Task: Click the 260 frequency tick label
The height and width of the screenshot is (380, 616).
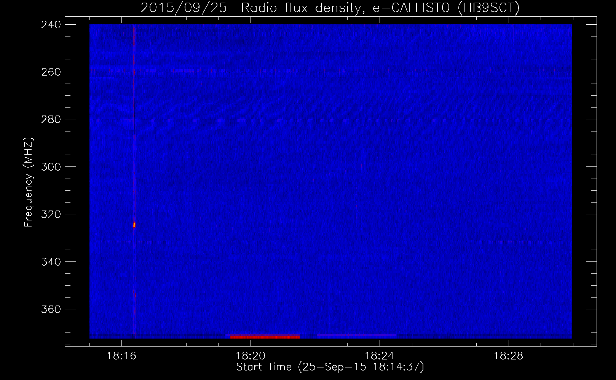Action: [x=51, y=72]
